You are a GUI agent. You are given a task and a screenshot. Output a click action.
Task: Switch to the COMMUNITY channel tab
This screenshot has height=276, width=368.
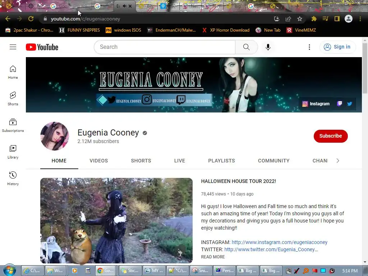coord(273,161)
